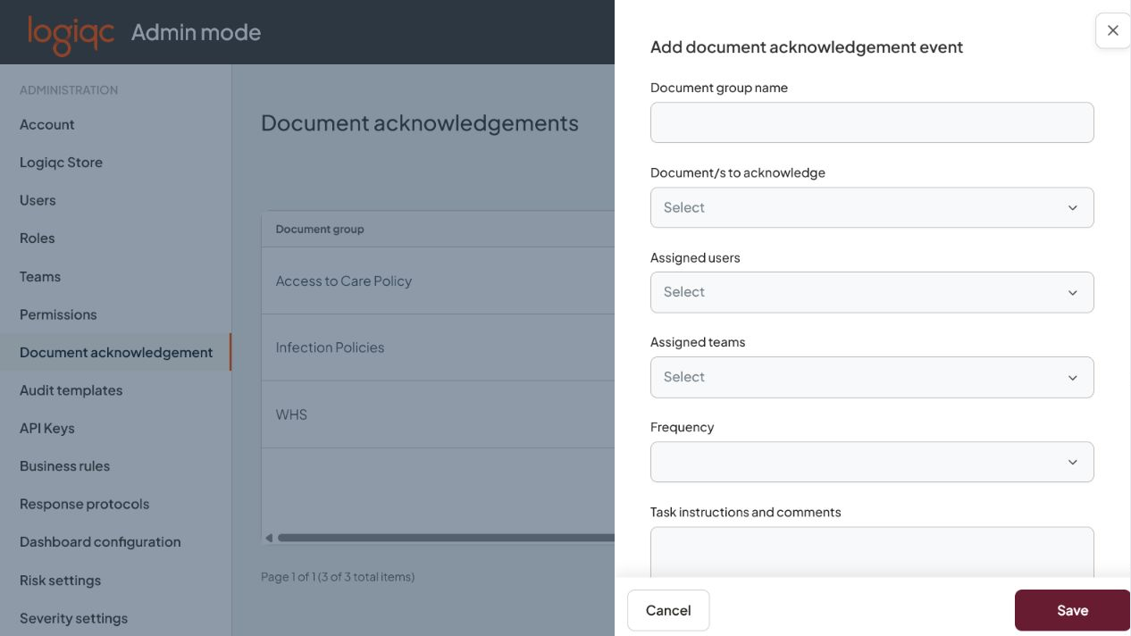
Task: Select Document acknowledgement in sidebar
Action: 116,352
